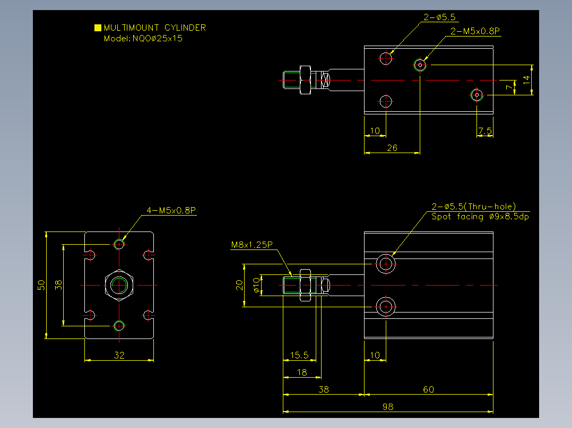Select the "M8x1.25P" rod thread callout
The height and width of the screenshot is (428, 572).
coord(252,245)
